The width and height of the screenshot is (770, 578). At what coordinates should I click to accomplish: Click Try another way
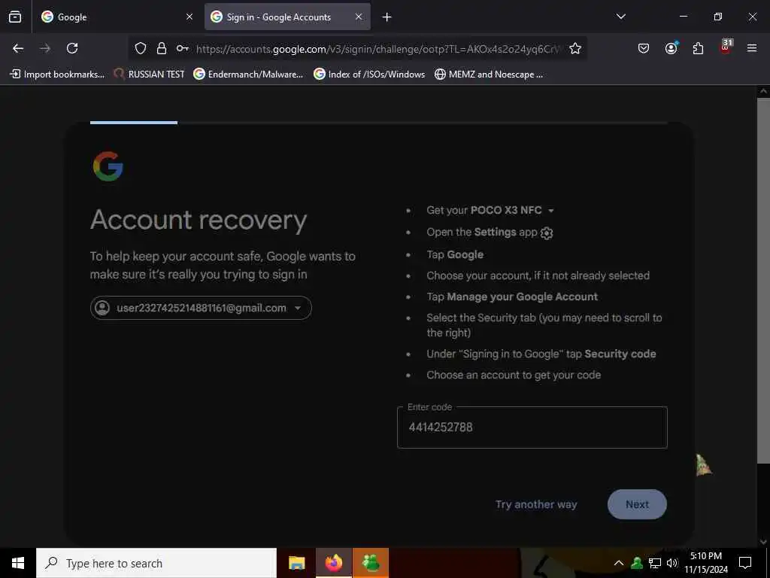(x=536, y=504)
